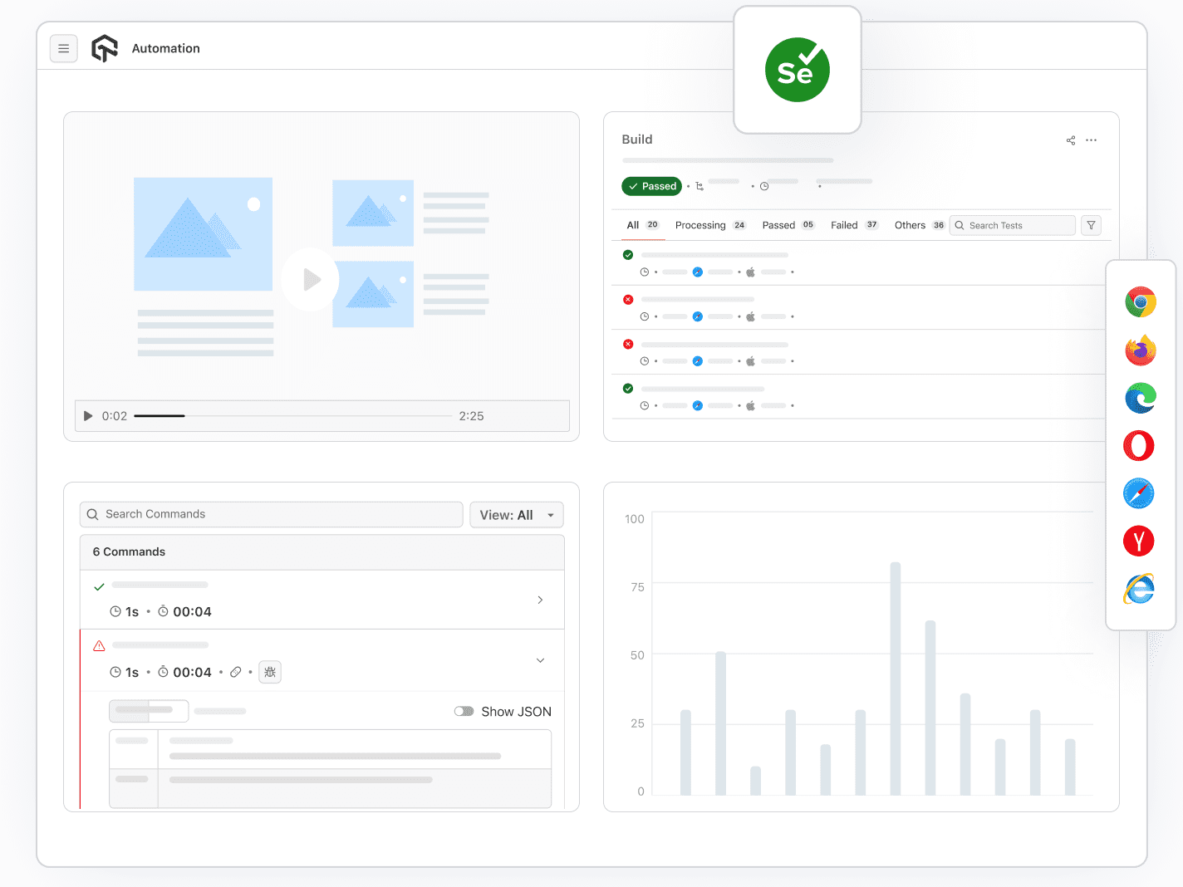1183x887 pixels.
Task: Open the filter icon beside Search Tests
Action: pos(1092,225)
